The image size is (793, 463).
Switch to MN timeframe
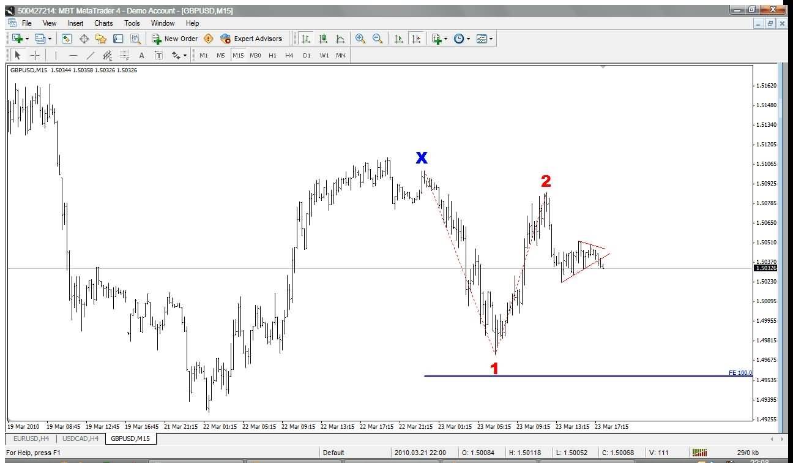coord(341,55)
